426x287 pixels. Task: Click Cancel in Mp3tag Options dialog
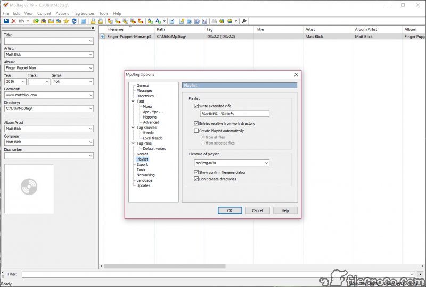pyautogui.click(x=257, y=210)
